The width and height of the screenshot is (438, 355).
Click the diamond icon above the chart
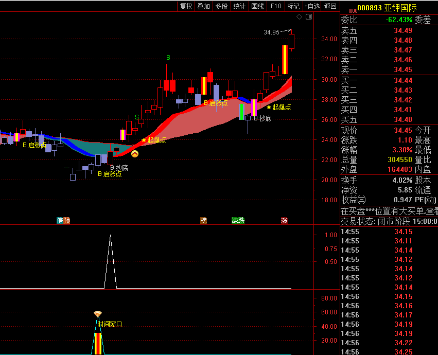click(x=299, y=17)
